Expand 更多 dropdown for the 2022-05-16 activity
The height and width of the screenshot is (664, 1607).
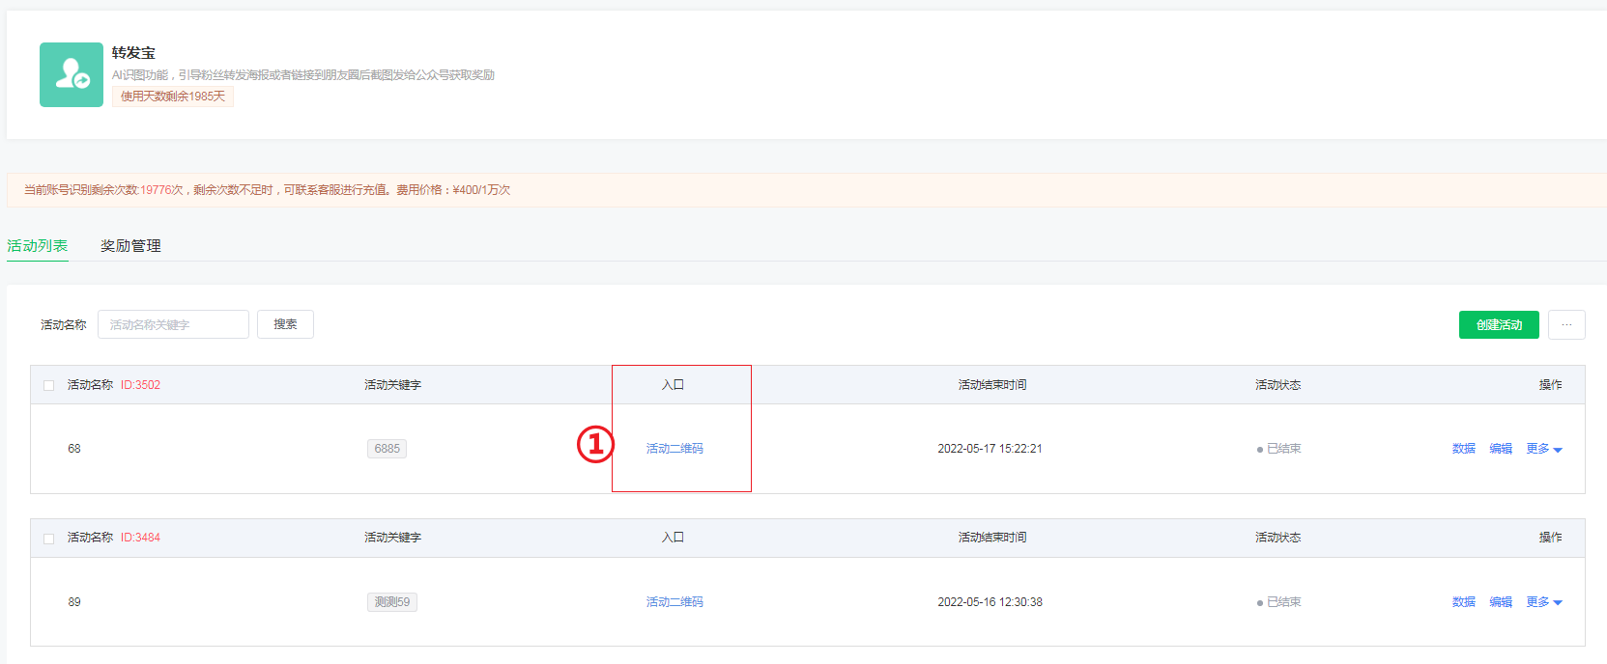coord(1544,602)
